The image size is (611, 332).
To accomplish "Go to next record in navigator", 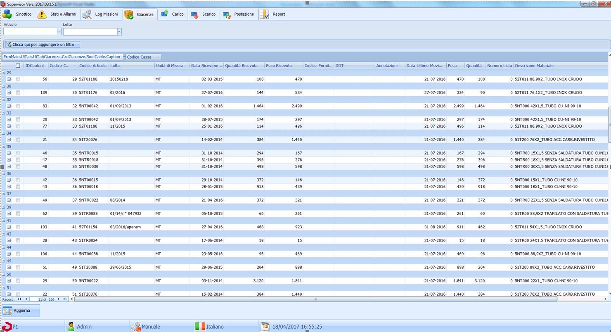I will coord(59,299).
